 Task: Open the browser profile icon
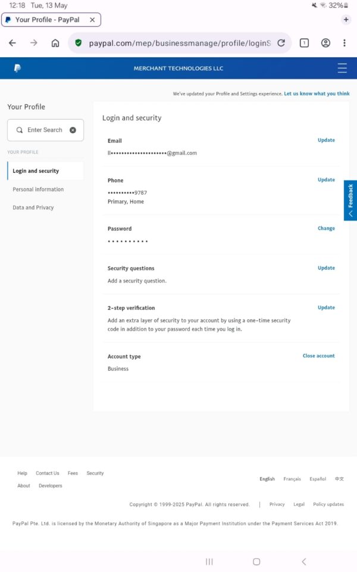point(325,43)
